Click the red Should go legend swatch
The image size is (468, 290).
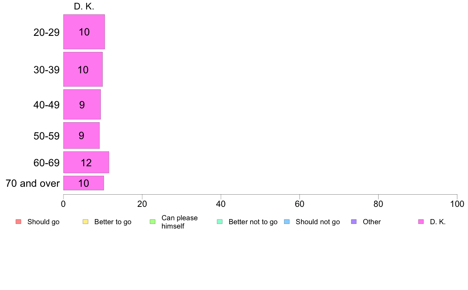click(19, 221)
